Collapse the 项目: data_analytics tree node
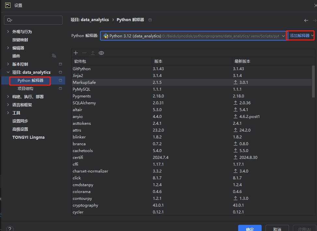The height and width of the screenshot is (231, 317). [x=8, y=72]
